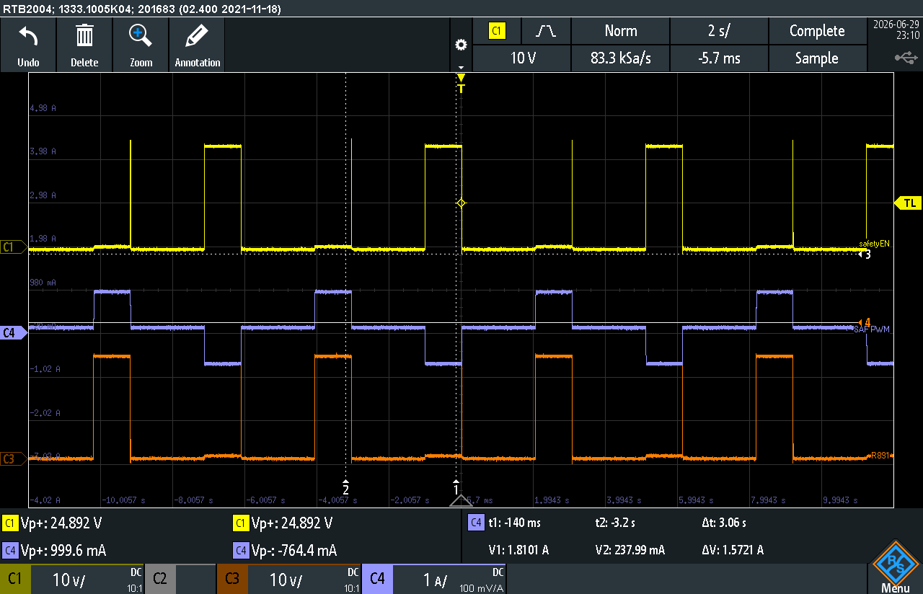Viewport: 923px width, 594px height.
Task: Toggle channel C3 orange button
Action: click(x=288, y=579)
